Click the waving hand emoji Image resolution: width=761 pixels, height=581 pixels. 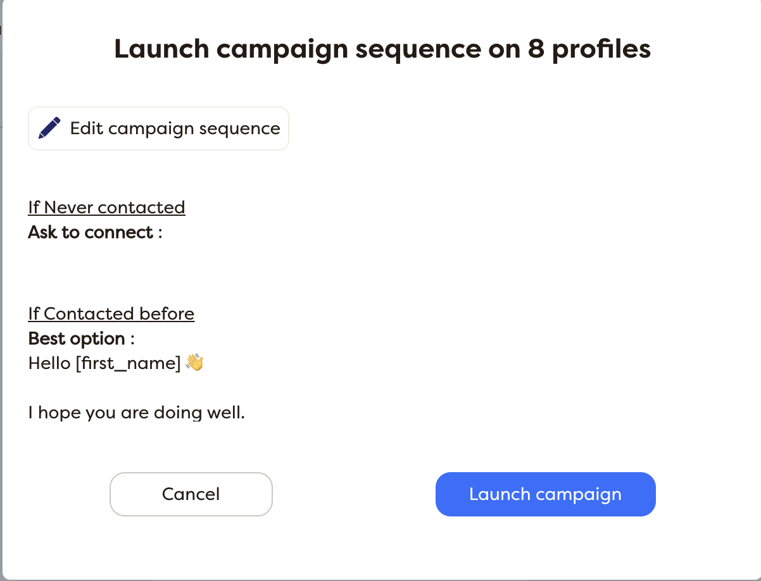pos(195,363)
